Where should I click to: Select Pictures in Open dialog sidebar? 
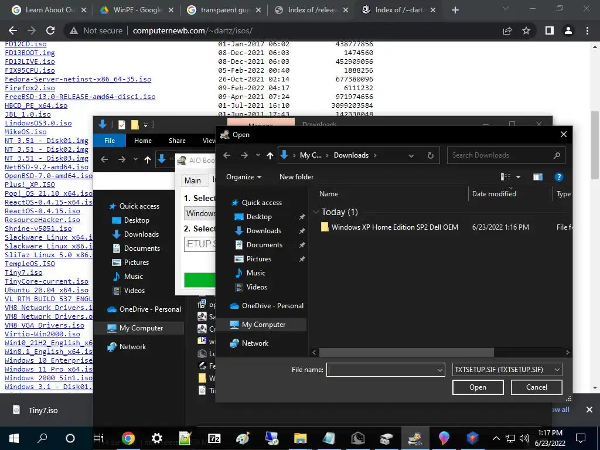click(x=258, y=259)
